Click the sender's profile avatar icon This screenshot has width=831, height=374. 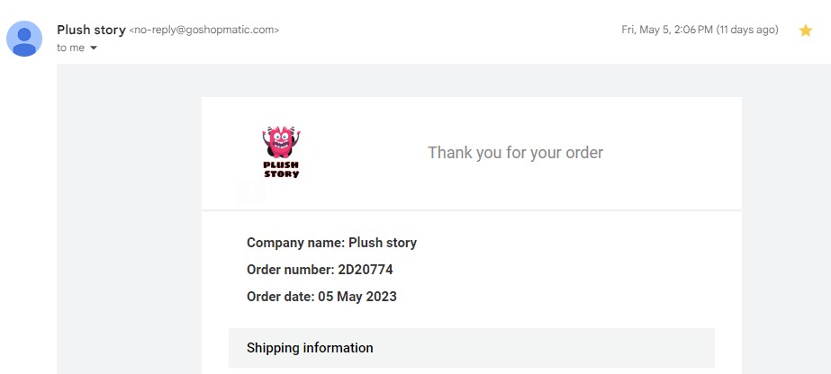23,39
